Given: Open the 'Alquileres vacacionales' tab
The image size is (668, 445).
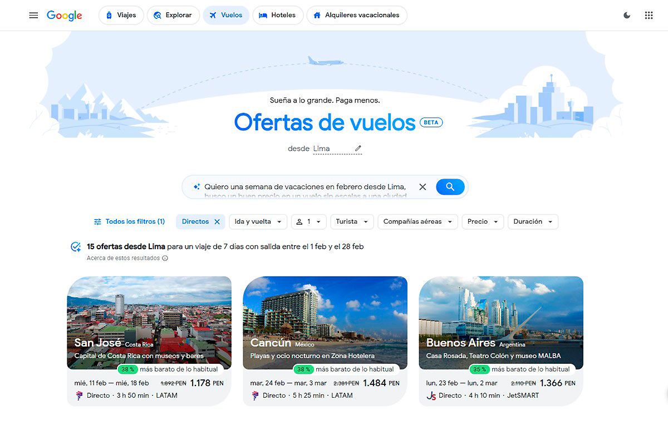Looking at the screenshot, I should coord(356,16).
